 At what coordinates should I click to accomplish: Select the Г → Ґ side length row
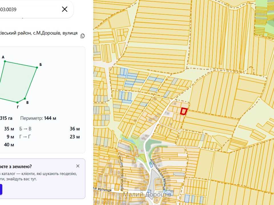point(49,137)
